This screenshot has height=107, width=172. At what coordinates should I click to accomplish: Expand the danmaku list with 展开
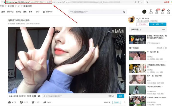coord(164,30)
